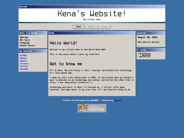This screenshot has width=184, height=138.
Task: Open the Blog navigation button
Action: coord(105,27)
